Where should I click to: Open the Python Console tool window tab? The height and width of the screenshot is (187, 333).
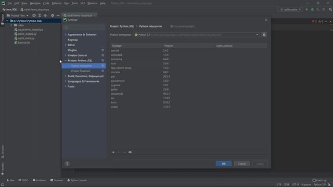77,180
